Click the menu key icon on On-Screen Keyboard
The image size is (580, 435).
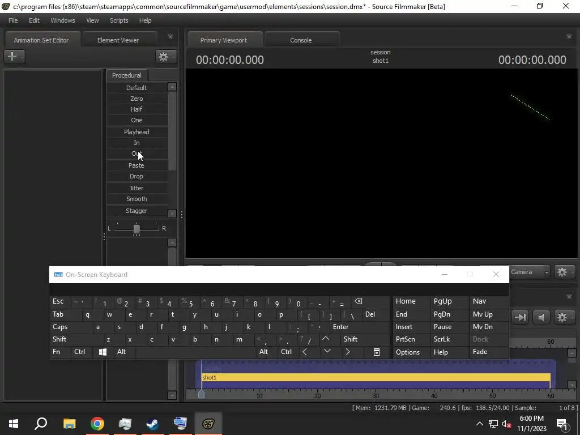click(x=377, y=352)
